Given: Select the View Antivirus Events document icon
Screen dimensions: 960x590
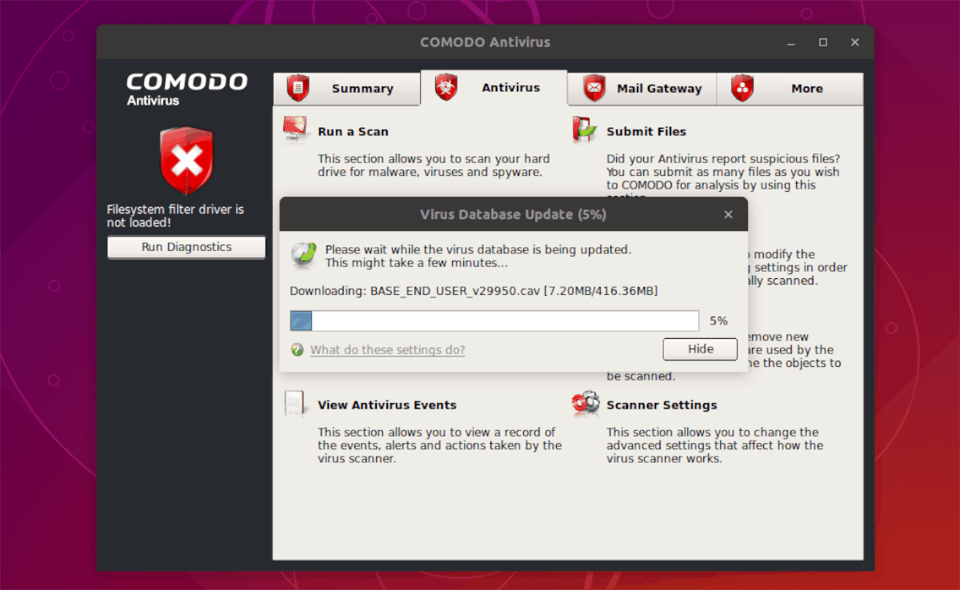Looking at the screenshot, I should [x=294, y=404].
